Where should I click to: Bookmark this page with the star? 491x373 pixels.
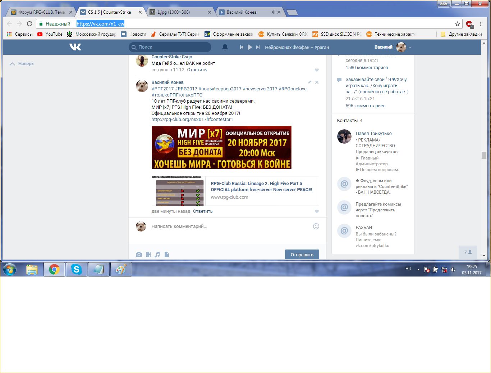click(x=458, y=24)
